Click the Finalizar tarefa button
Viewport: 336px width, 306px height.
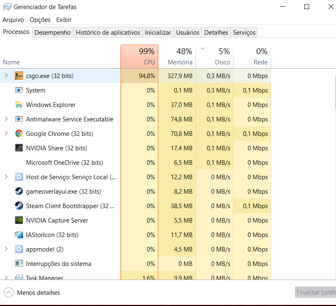point(315,292)
